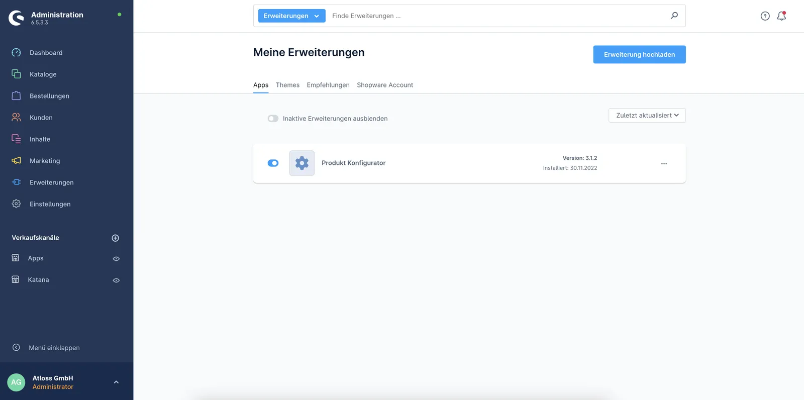804x400 pixels.
Task: Switch to the Empfehlungen tab
Action: (x=328, y=85)
